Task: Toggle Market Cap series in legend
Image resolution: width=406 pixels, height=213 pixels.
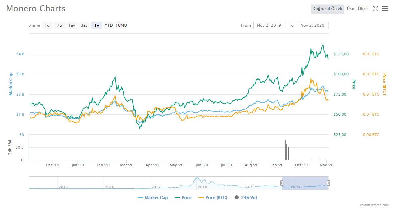Action: (153, 198)
